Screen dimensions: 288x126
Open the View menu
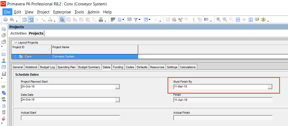[29, 12]
